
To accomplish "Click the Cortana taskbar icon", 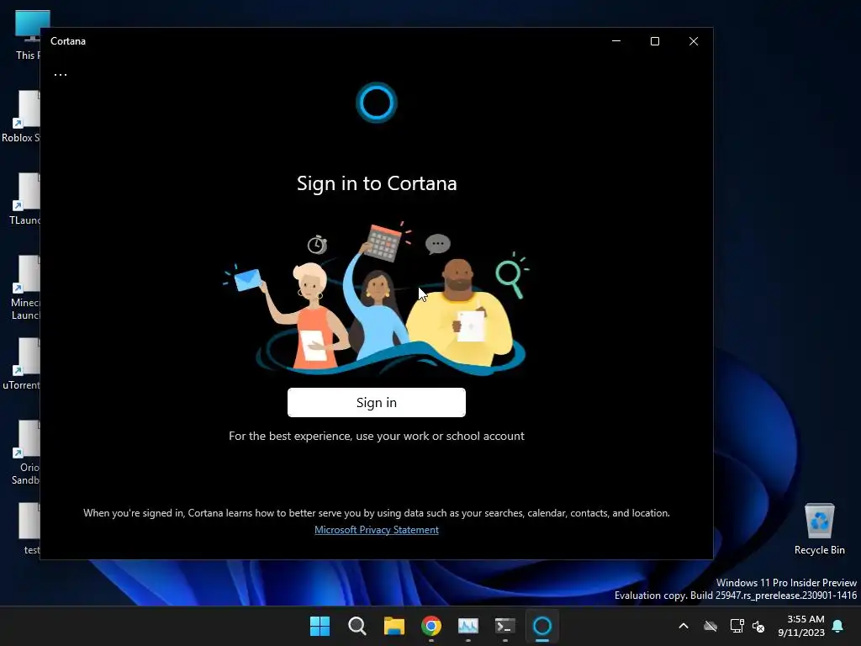I will (542, 626).
